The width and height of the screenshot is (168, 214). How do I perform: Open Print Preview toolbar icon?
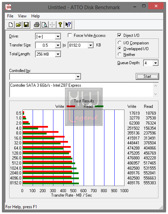(x=45, y=25)
